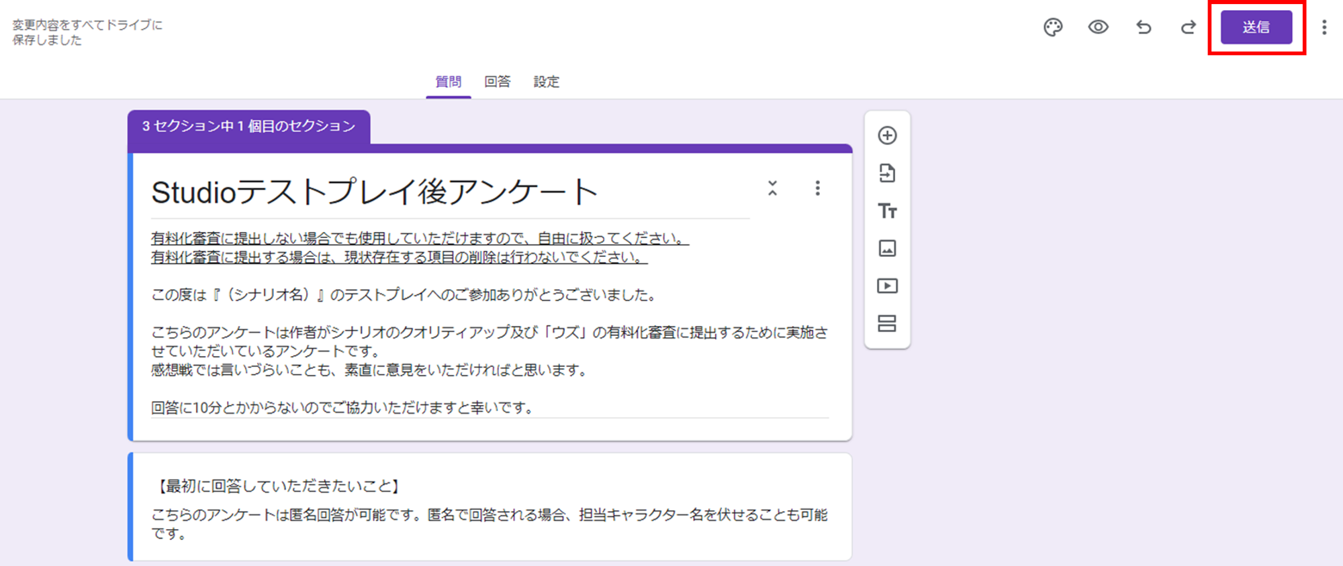Open the more options menu beside 送信
The height and width of the screenshot is (566, 1343).
pyautogui.click(x=1324, y=27)
